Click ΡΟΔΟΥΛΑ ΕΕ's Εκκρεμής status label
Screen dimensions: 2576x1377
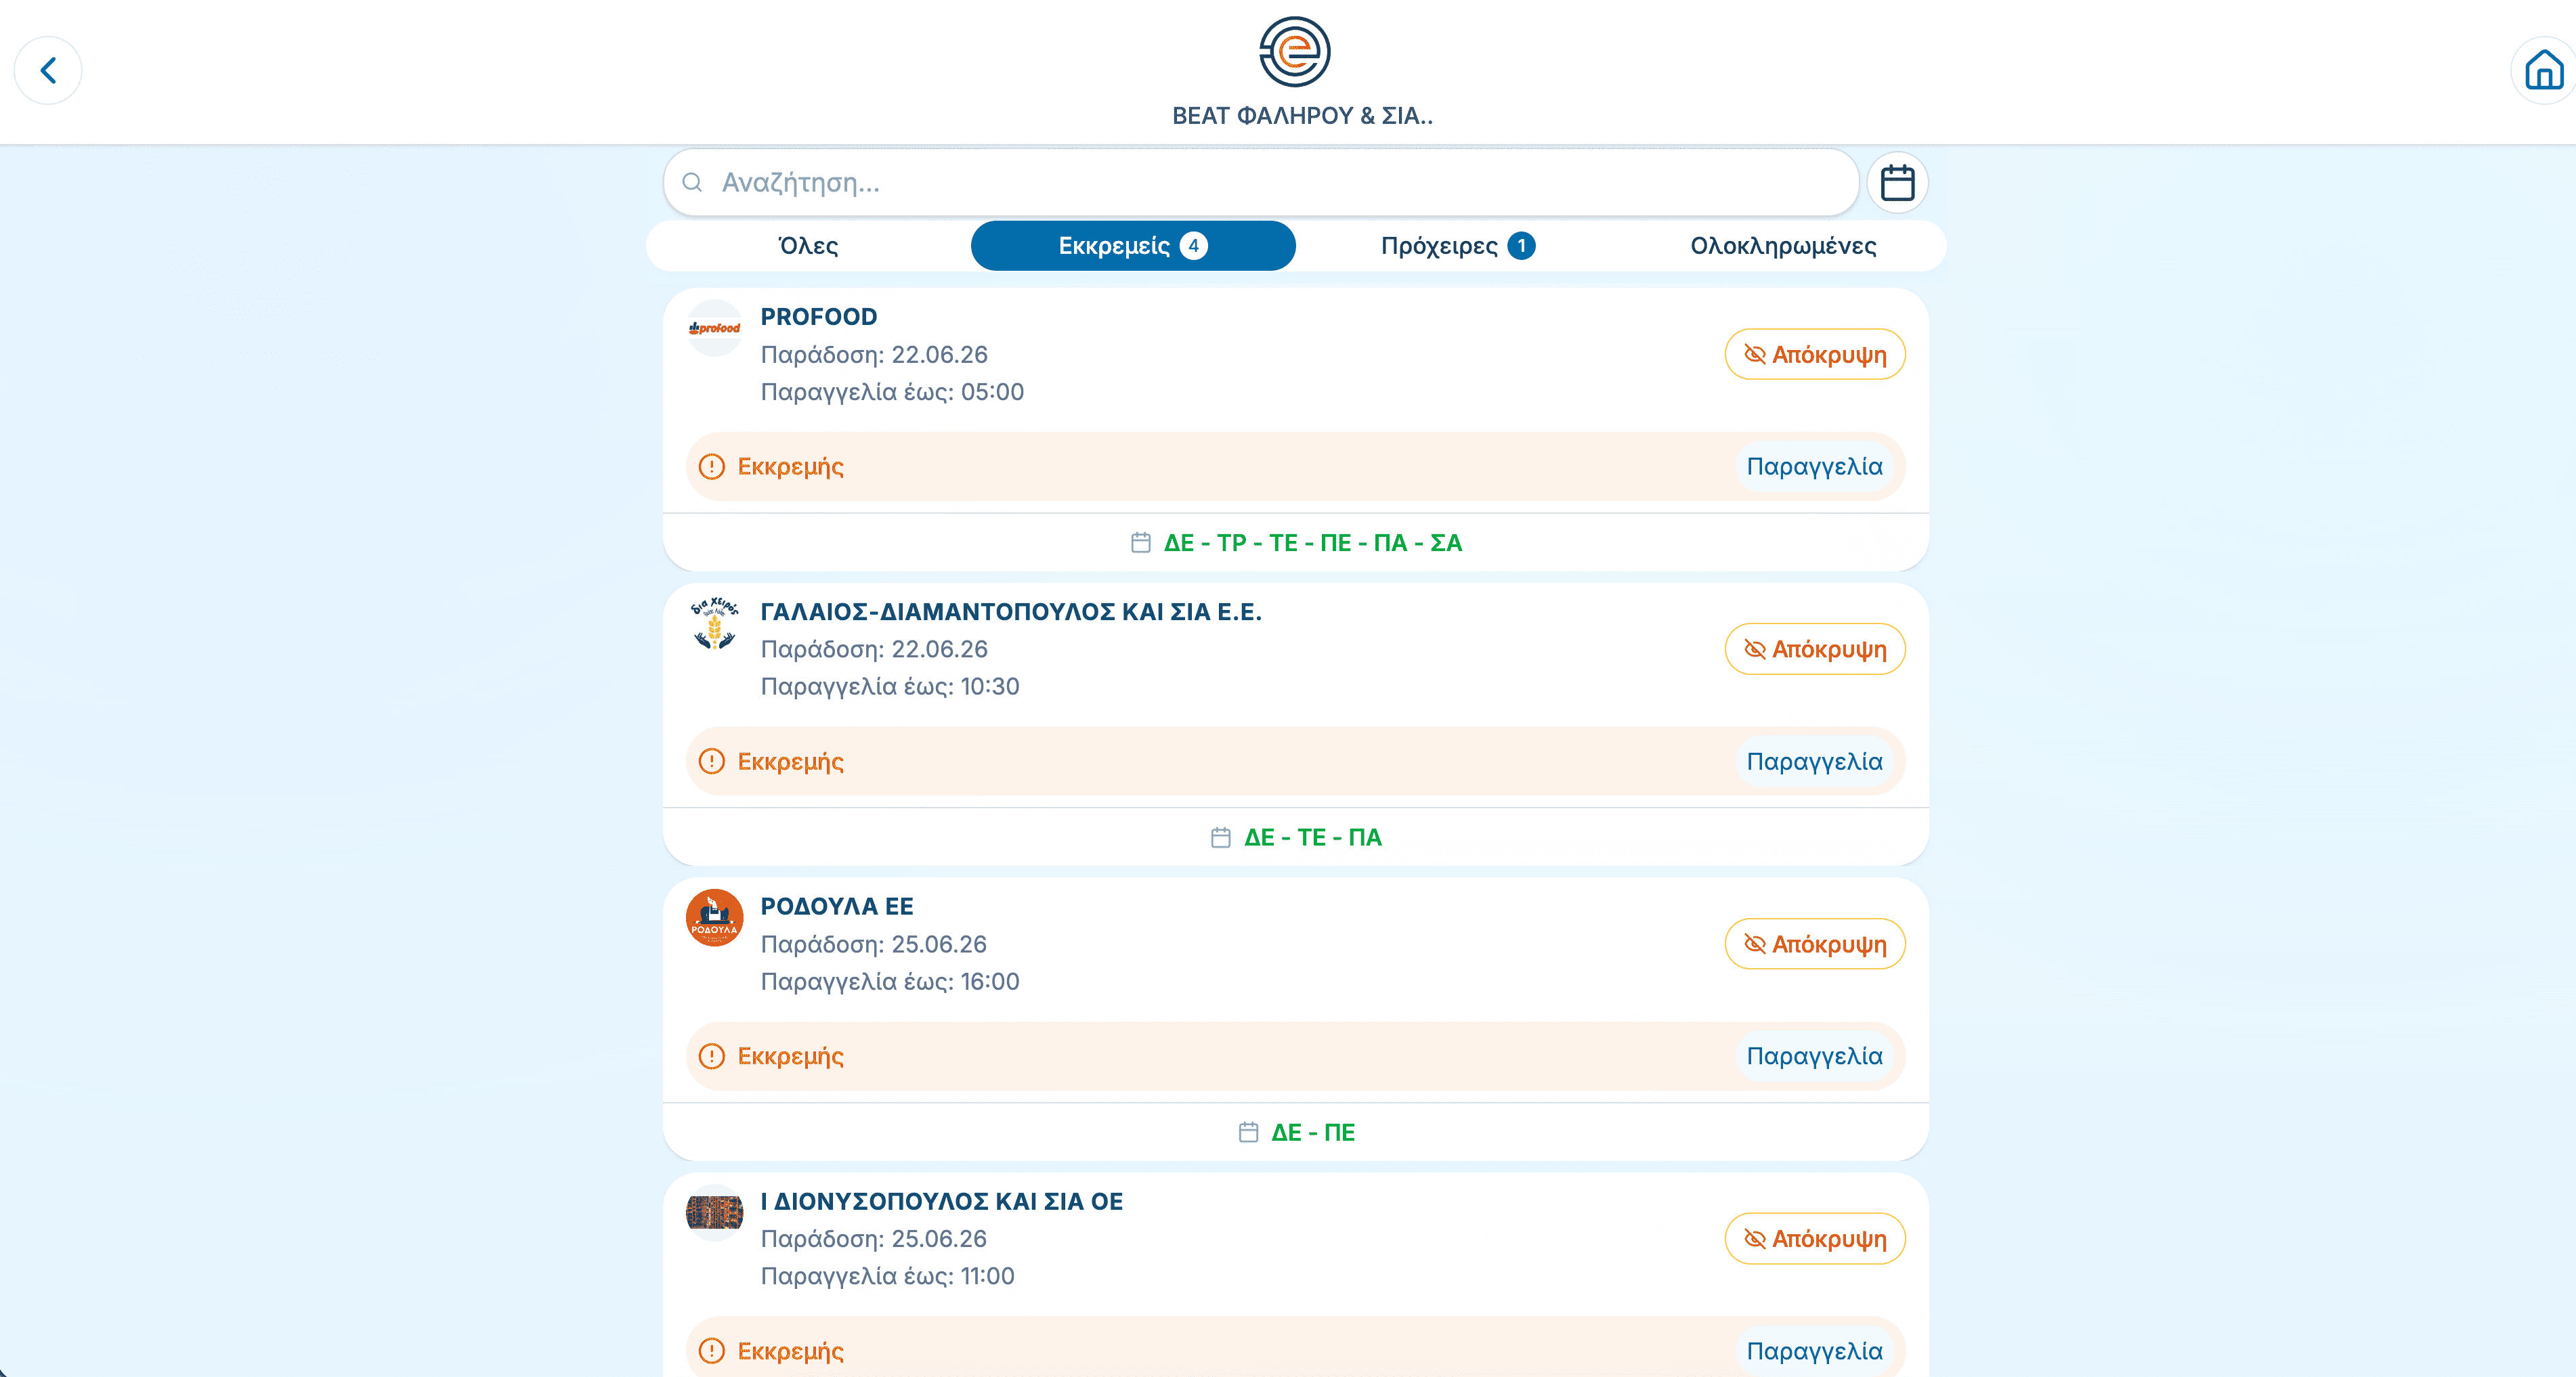pos(790,1057)
